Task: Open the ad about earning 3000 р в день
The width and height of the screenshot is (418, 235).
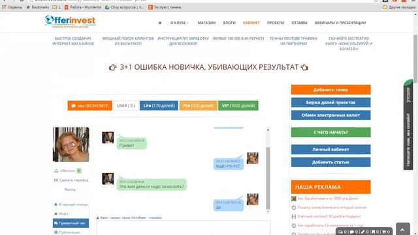Action: coord(328,198)
